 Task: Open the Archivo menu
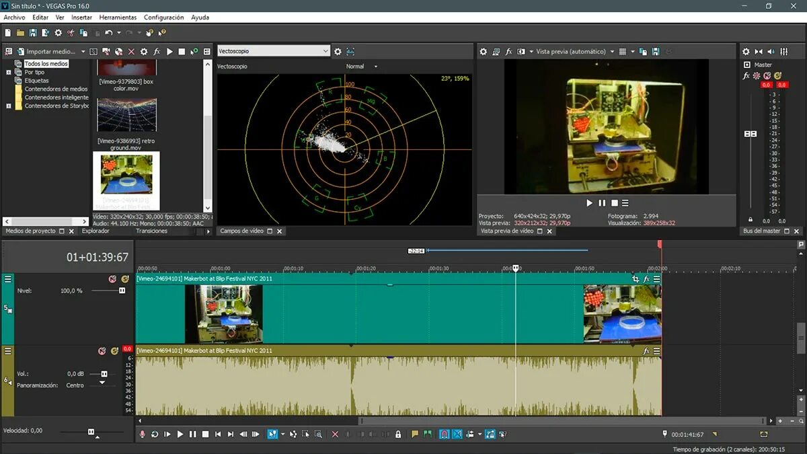tap(14, 17)
